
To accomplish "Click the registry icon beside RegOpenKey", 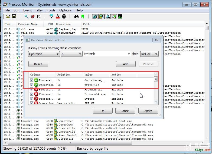I will [x=56, y=33].
